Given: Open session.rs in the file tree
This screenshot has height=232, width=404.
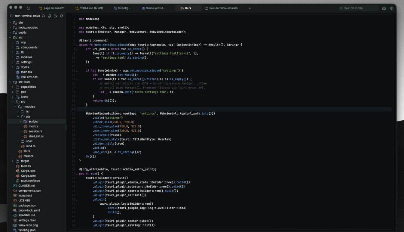Looking at the screenshot, I should (x=36, y=132).
